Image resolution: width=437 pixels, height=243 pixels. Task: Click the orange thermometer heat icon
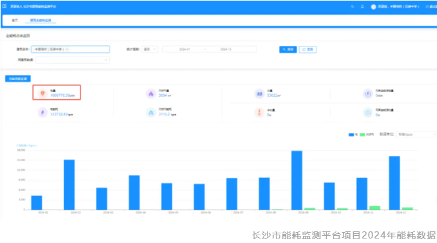[x=259, y=113]
